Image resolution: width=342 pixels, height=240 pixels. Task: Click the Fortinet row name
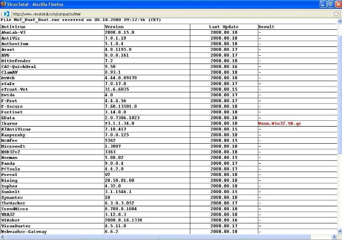click(x=12, y=112)
